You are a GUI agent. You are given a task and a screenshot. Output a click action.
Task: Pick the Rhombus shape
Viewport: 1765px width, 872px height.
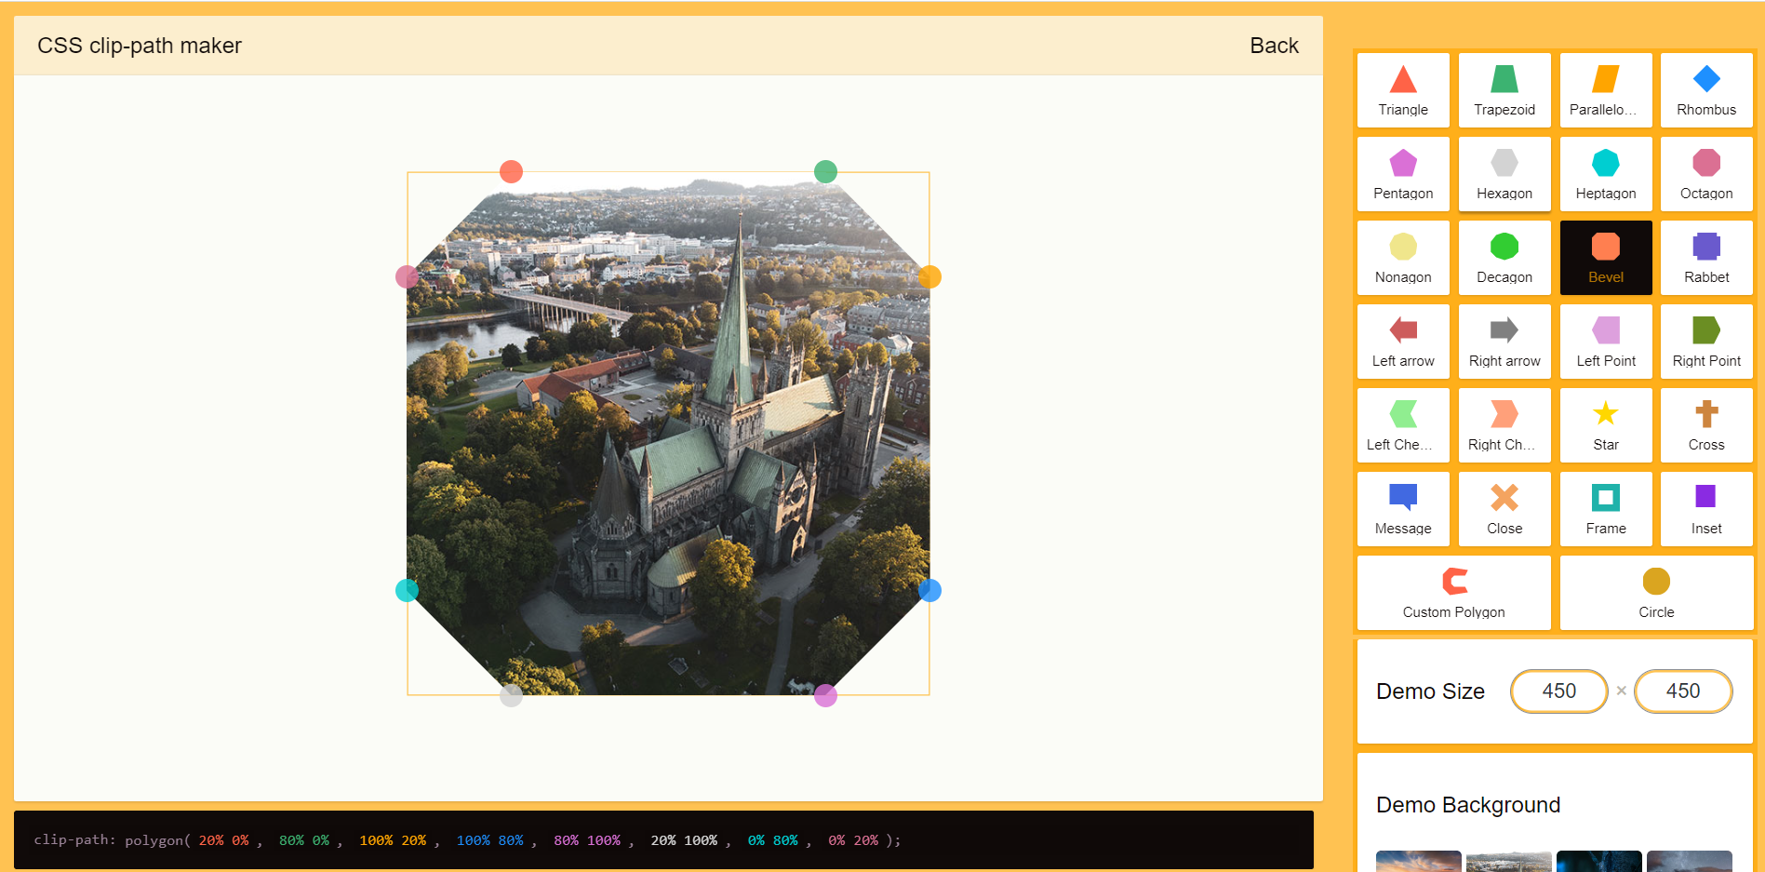tap(1706, 90)
